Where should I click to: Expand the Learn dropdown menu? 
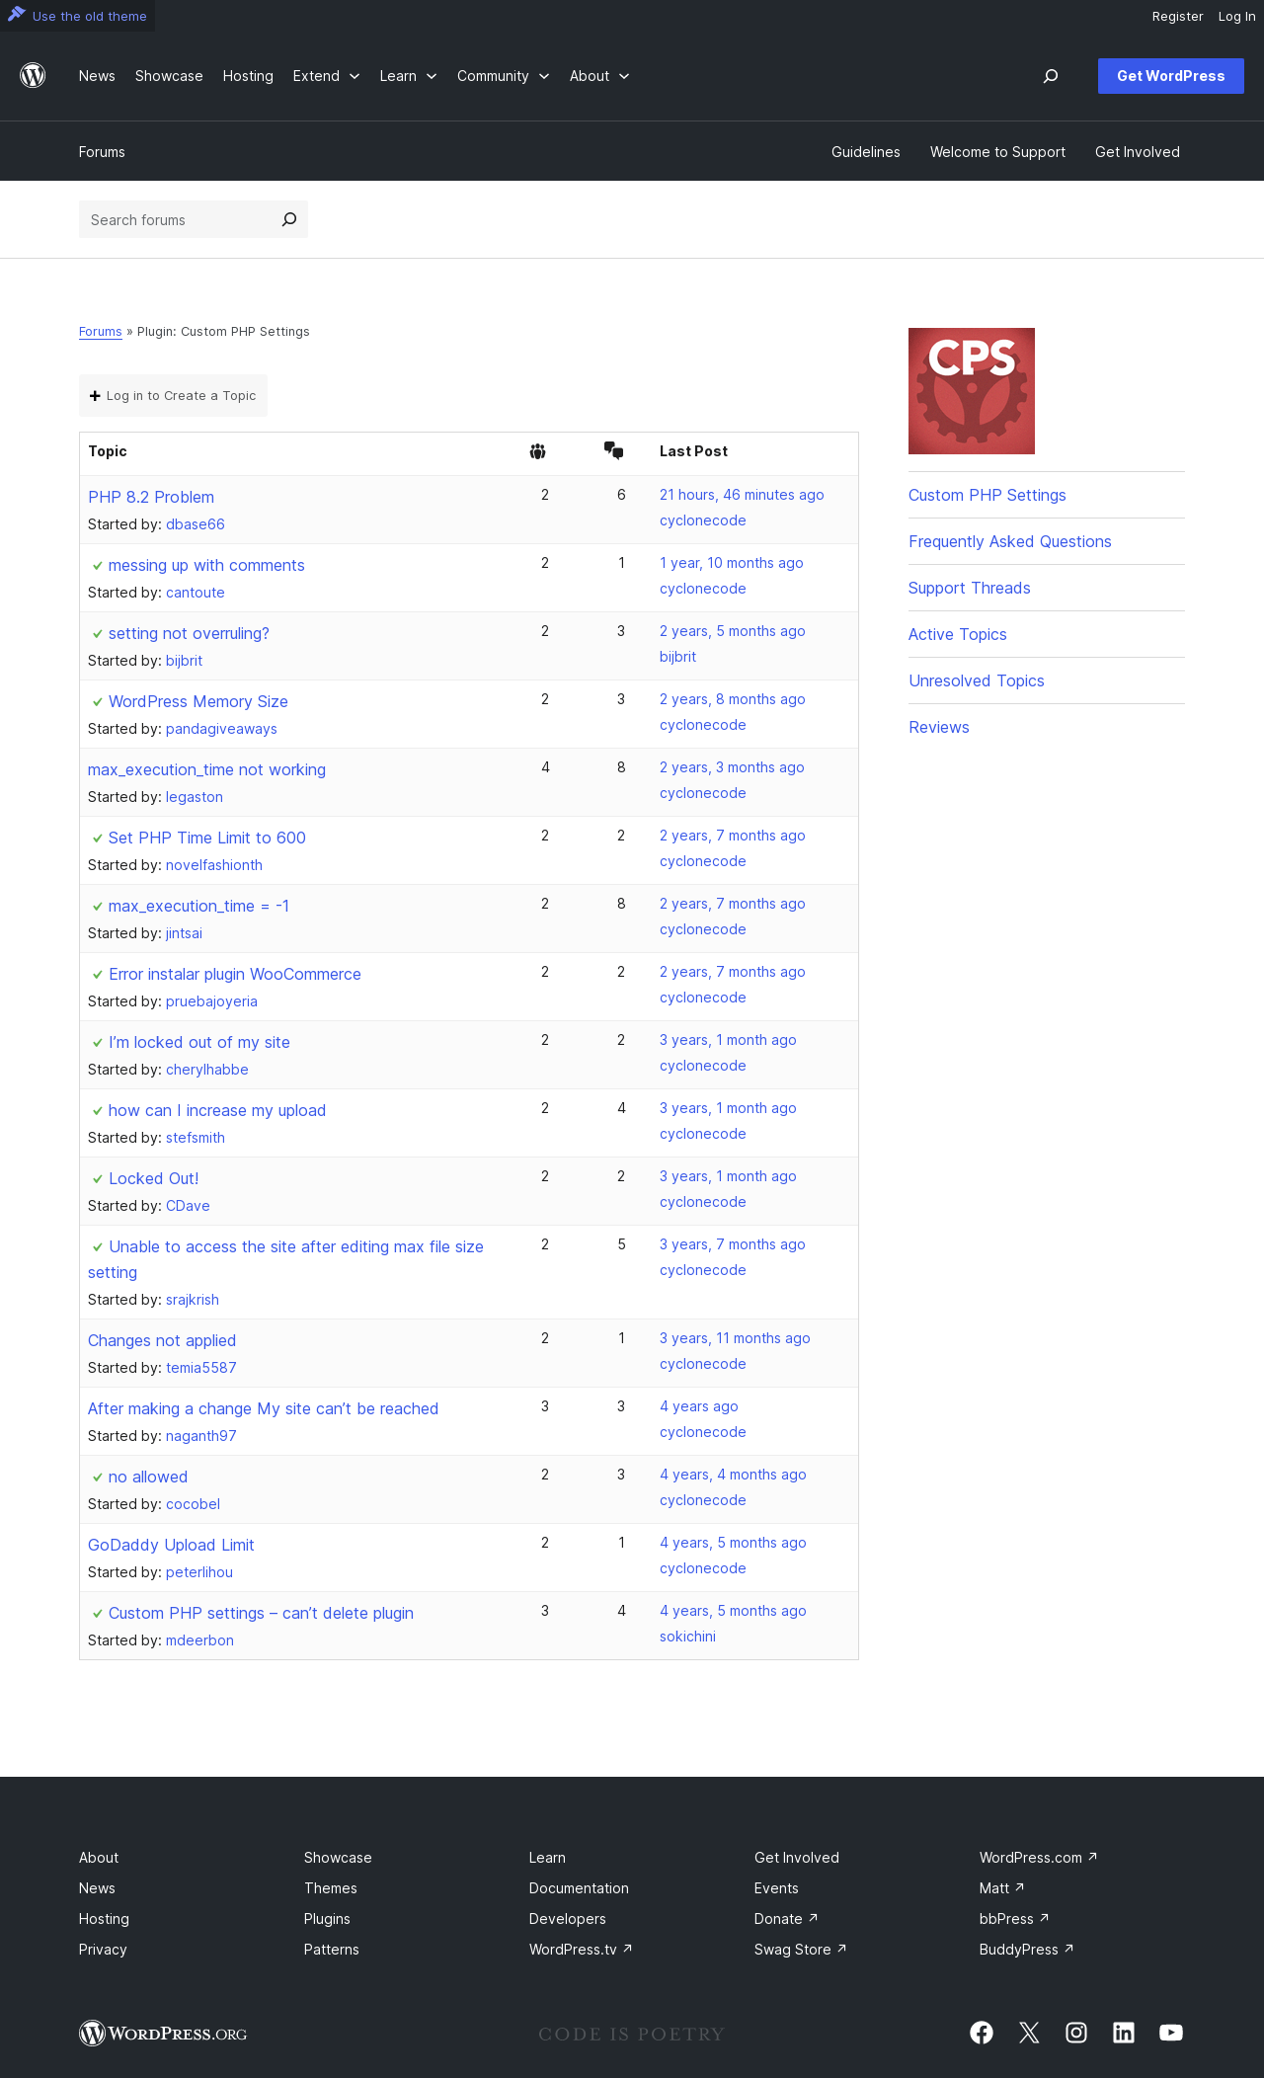tap(408, 76)
